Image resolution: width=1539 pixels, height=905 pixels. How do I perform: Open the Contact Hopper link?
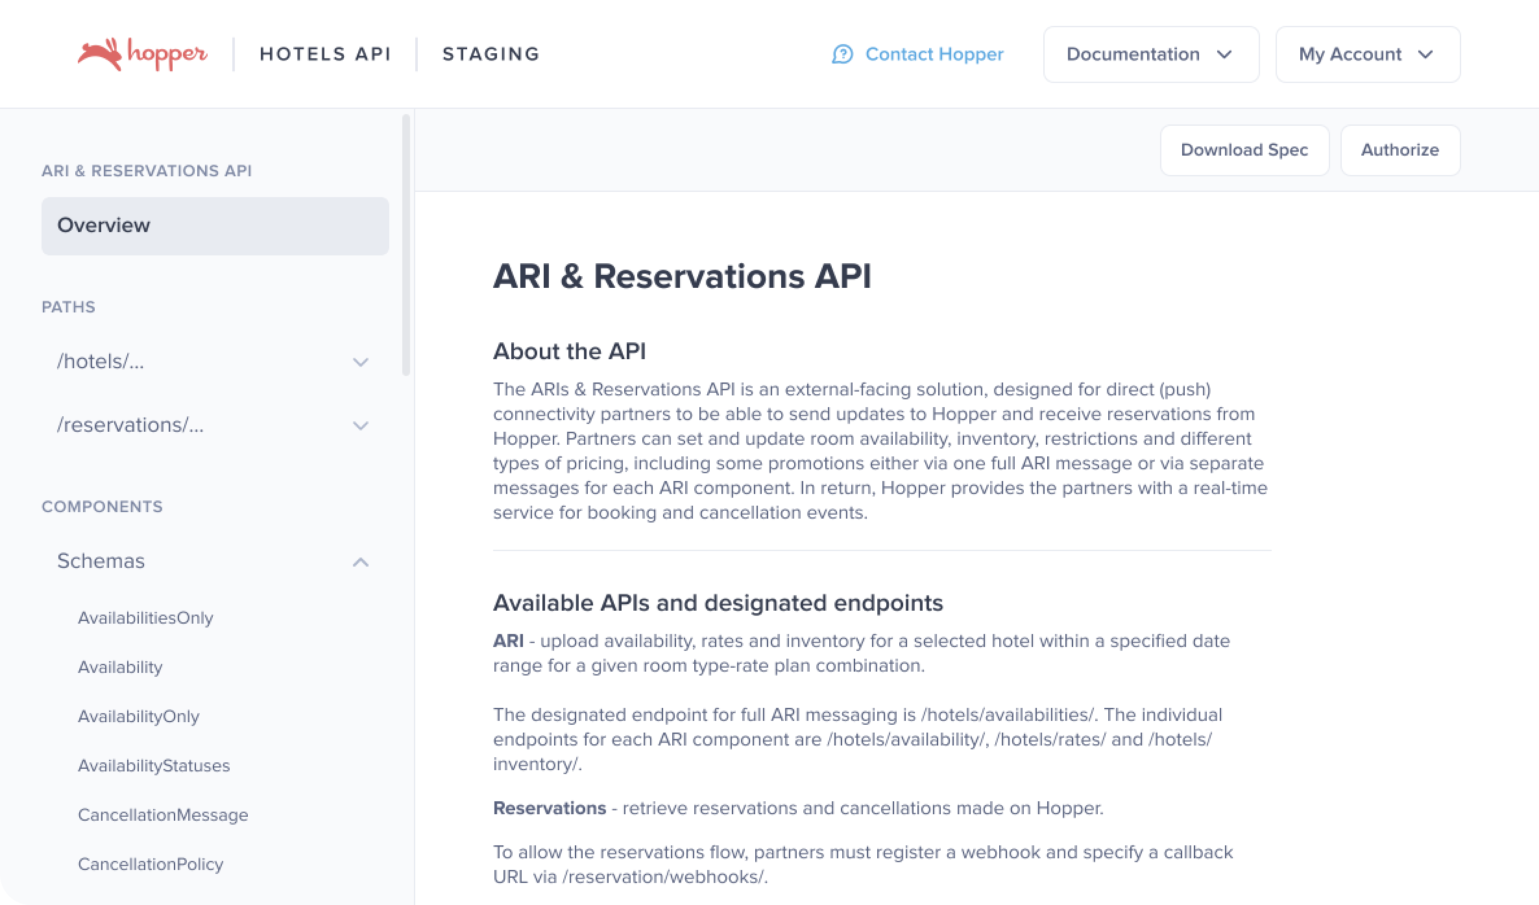(934, 54)
